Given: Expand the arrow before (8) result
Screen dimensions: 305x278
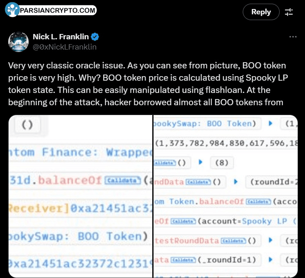Looking at the screenshot, I should 200,162.
